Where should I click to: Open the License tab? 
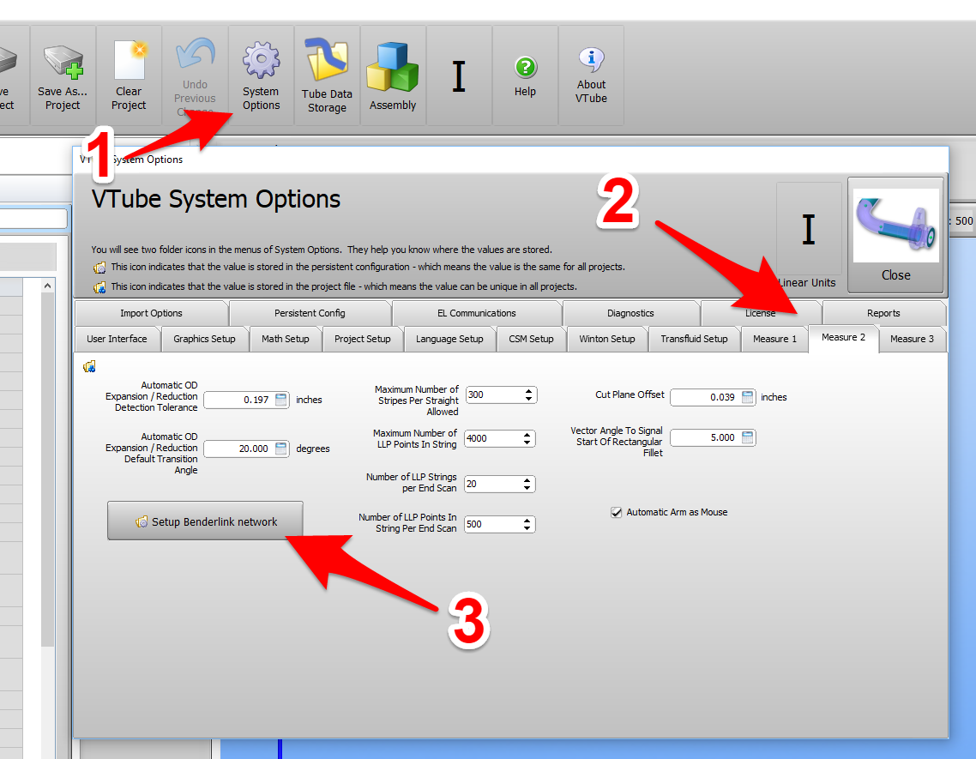[761, 313]
